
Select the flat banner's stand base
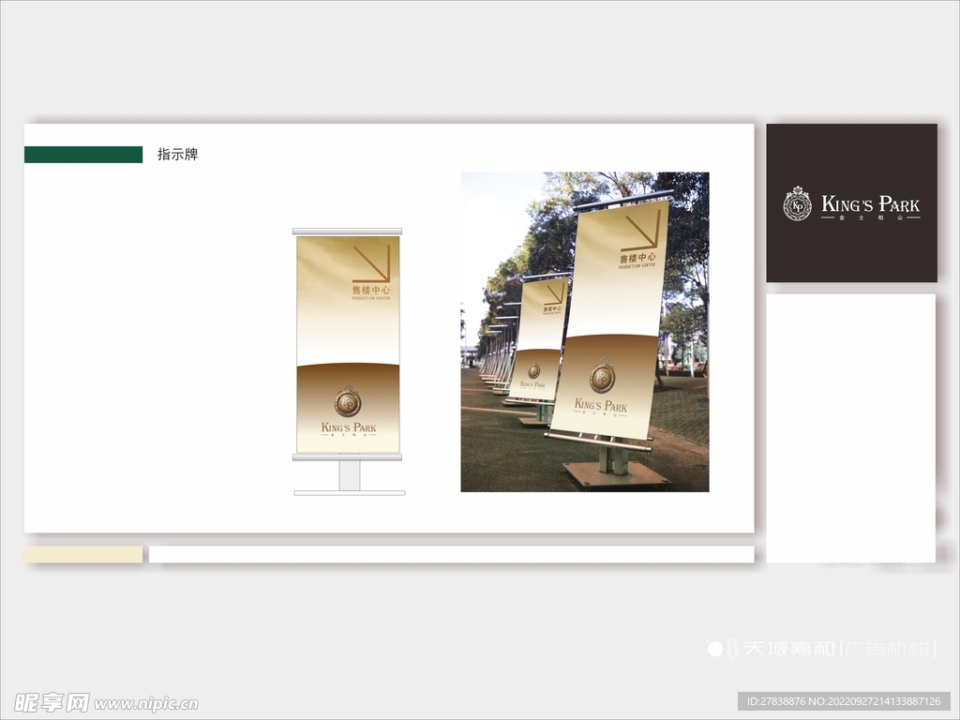349,478
